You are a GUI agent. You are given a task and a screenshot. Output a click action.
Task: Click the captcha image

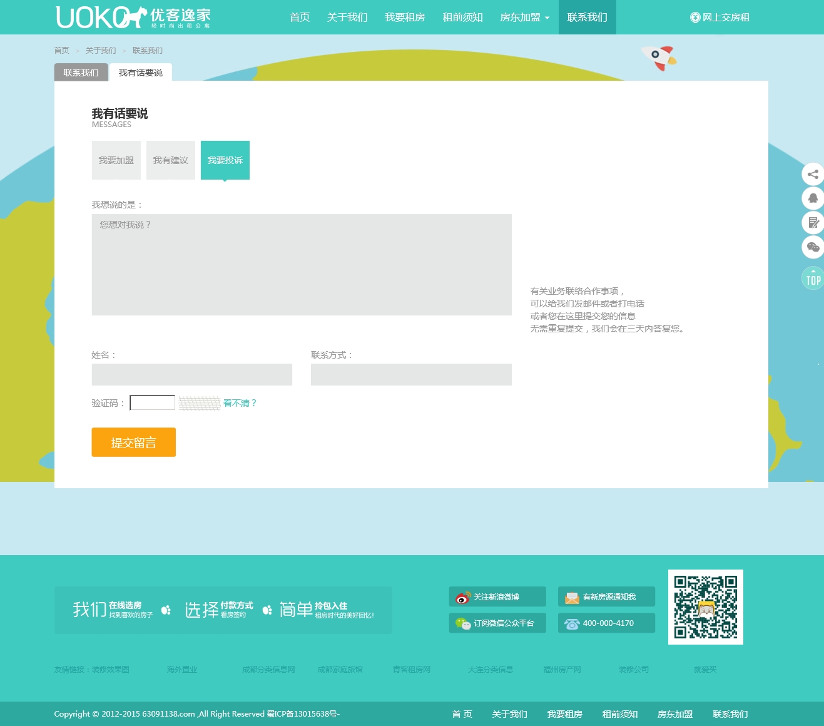[x=200, y=403]
